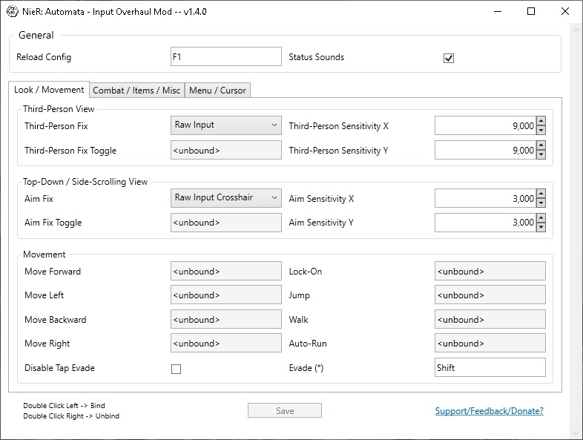Maximize the Input Overhaul Mod window

tap(531, 12)
